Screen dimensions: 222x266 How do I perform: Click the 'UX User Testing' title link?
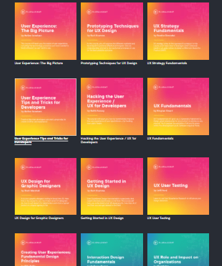click(158, 218)
